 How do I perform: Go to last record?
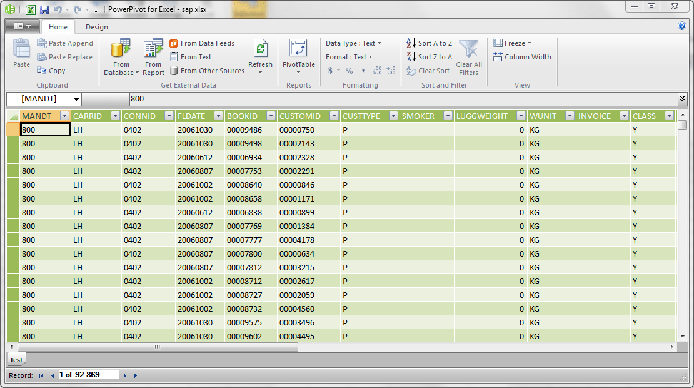(136, 375)
